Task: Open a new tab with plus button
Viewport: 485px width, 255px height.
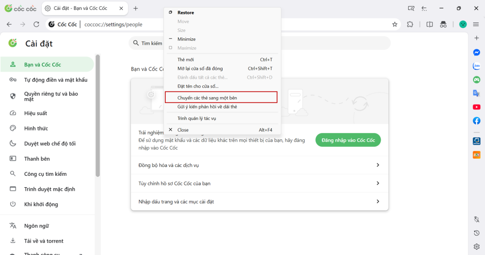Action: pos(135,9)
